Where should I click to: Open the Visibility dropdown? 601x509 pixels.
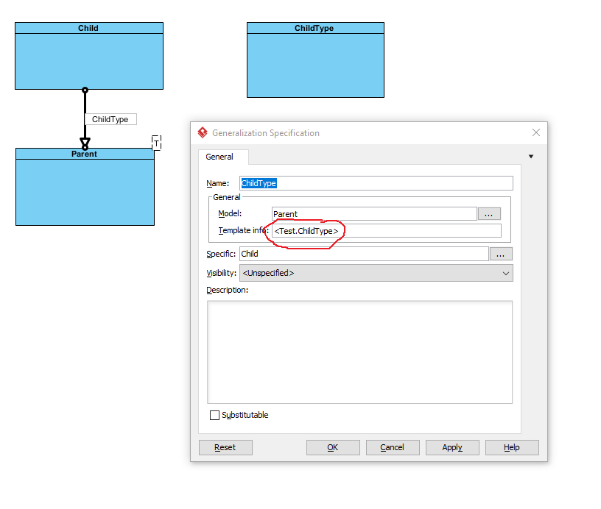(x=376, y=273)
